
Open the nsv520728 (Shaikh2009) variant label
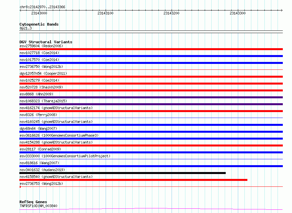[x=41, y=87]
